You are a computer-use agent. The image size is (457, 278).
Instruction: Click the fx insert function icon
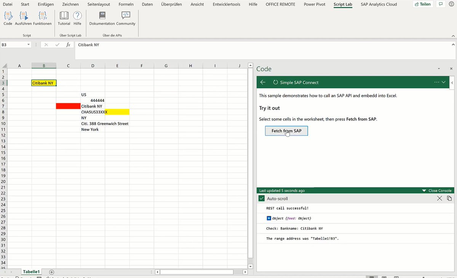(x=69, y=45)
